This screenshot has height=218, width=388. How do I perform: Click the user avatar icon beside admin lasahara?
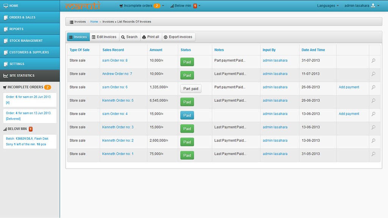tap(373, 6)
